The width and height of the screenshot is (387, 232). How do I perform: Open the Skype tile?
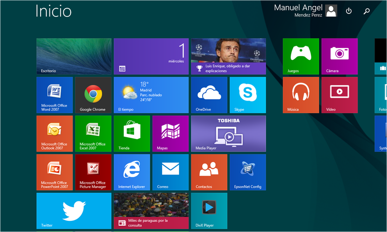tap(248, 95)
